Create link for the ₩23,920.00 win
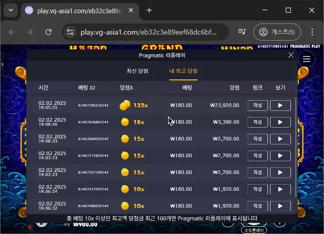 pos(258,105)
